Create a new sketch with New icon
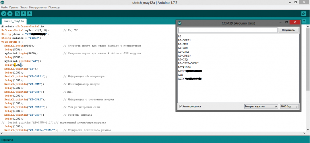Screen dimensions: 310x143 pyautogui.click(x=17, y=13)
